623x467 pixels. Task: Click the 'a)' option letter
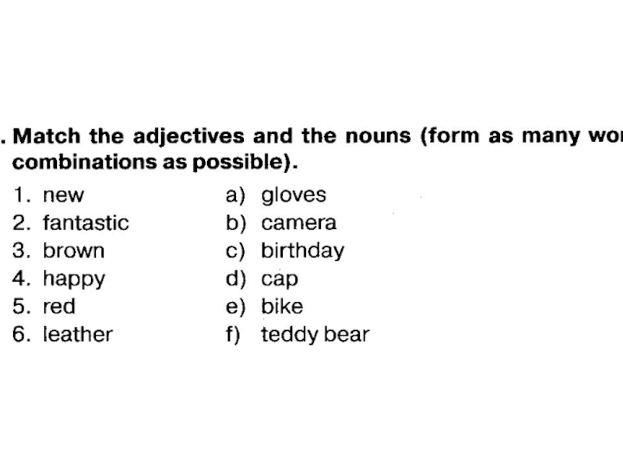pyautogui.click(x=235, y=195)
